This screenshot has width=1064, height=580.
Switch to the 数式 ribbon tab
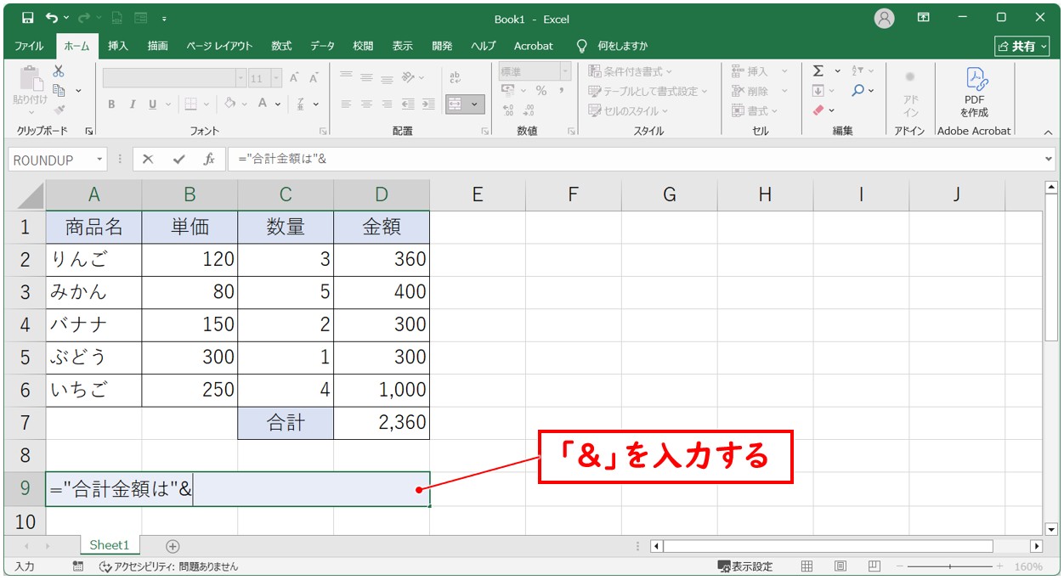[x=280, y=46]
